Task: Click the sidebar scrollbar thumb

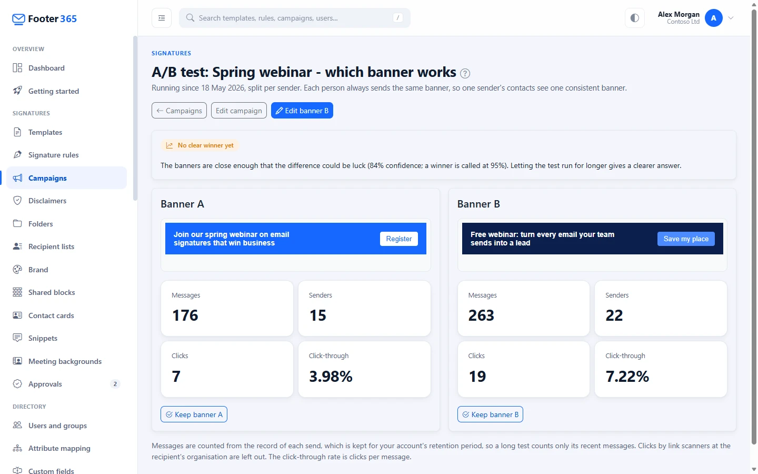Action: pos(135,118)
